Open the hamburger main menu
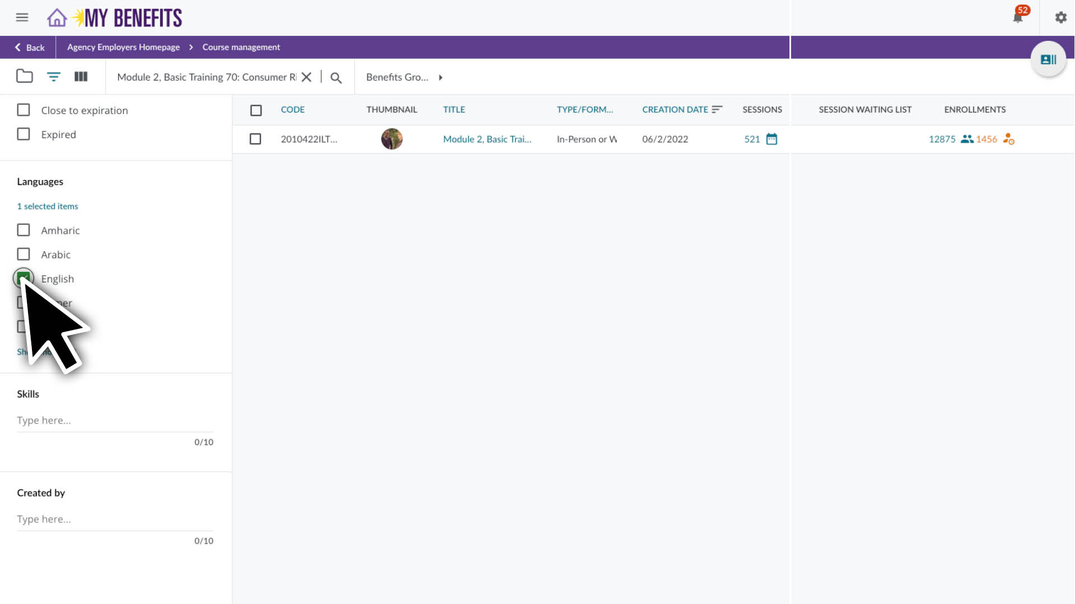This screenshot has width=1075, height=604. 22,18
